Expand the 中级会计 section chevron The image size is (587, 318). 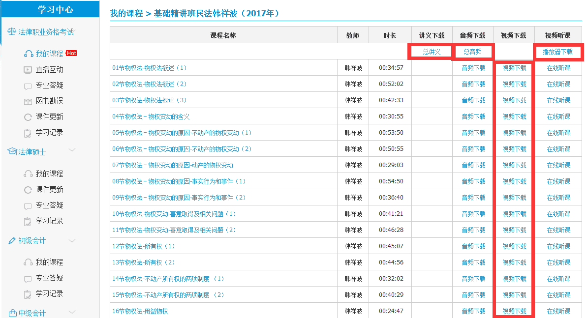point(72,312)
